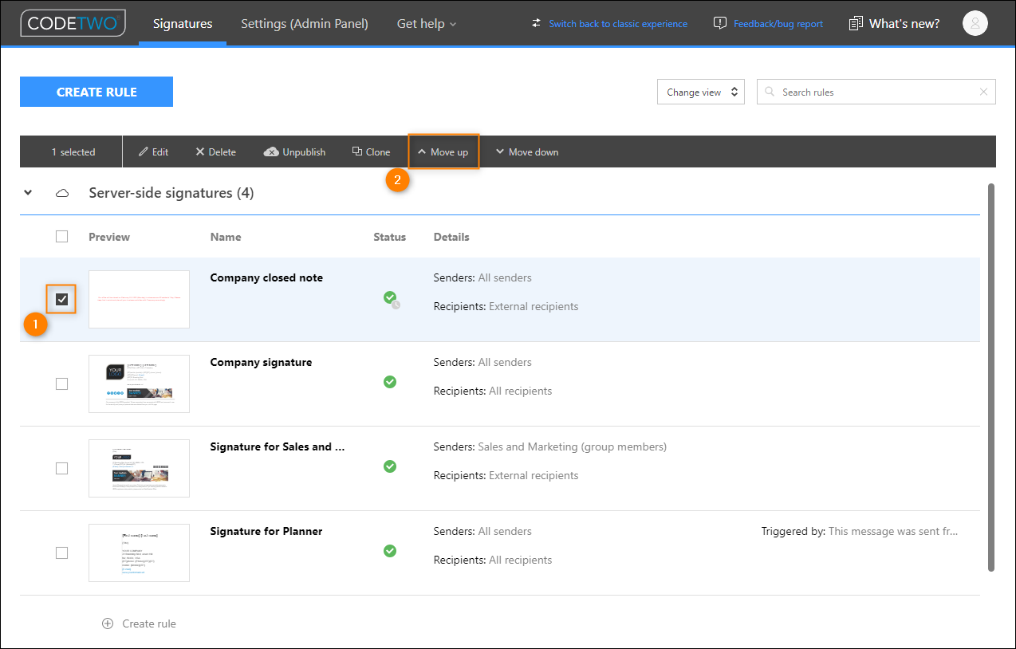This screenshot has width=1016, height=649.
Task: Collapse the Server-side signatures section
Action: tap(28, 193)
